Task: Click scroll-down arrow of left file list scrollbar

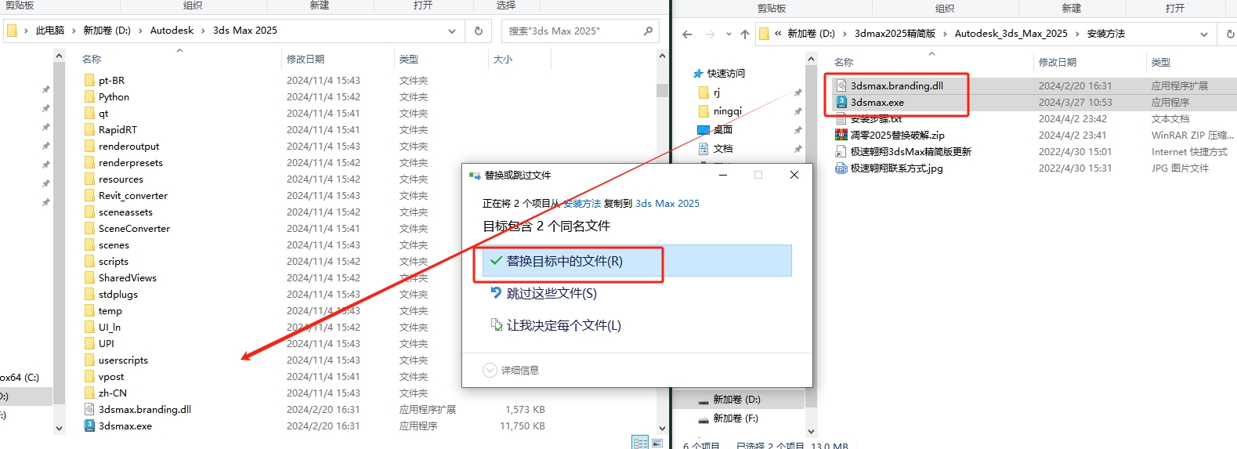Action: point(662,428)
